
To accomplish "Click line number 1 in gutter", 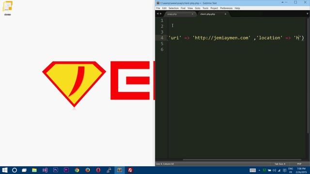I will click(162, 20).
